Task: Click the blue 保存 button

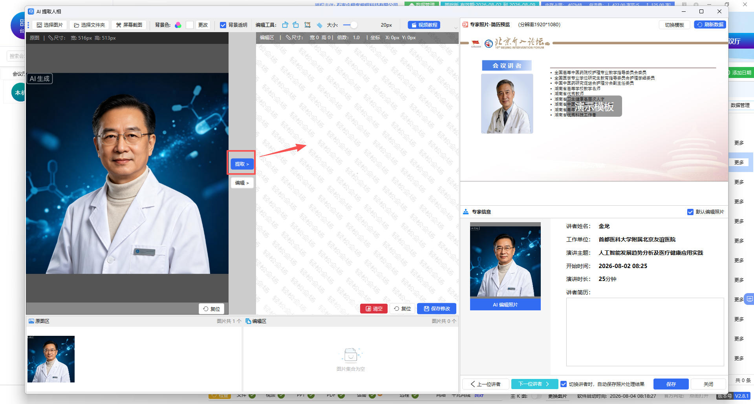Action: click(671, 384)
